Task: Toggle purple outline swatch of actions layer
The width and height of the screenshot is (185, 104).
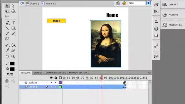Action: (60, 83)
